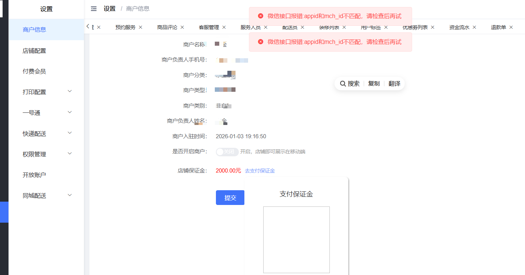Close the 资金流水 tab
The image size is (525, 275).
(475, 27)
